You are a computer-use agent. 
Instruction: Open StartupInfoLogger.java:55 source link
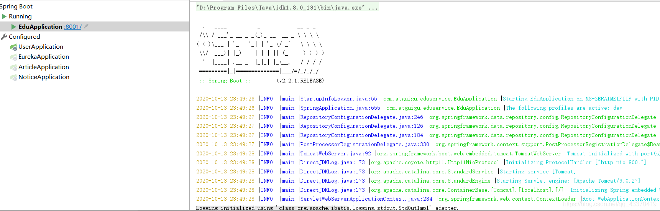pyautogui.click(x=338, y=99)
